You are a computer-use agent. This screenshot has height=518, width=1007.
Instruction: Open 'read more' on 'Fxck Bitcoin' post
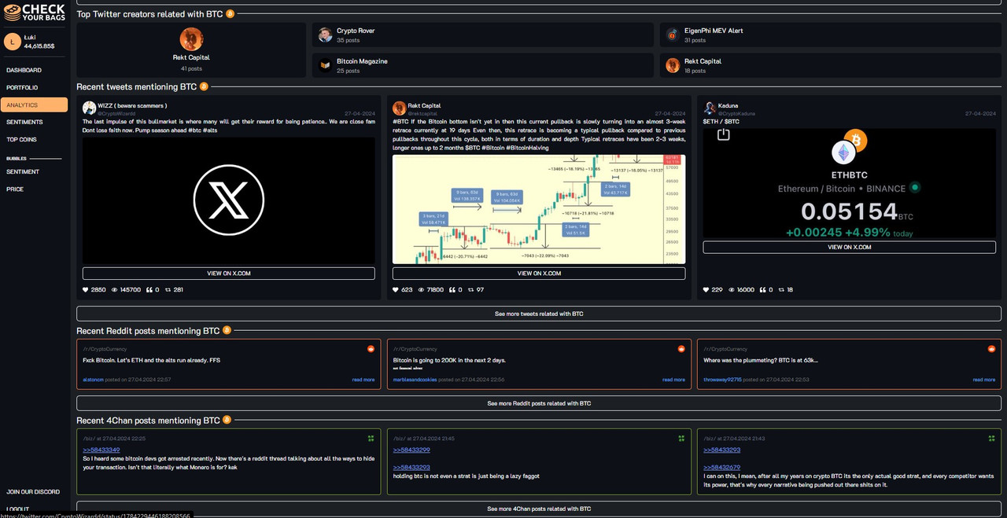[x=363, y=380]
